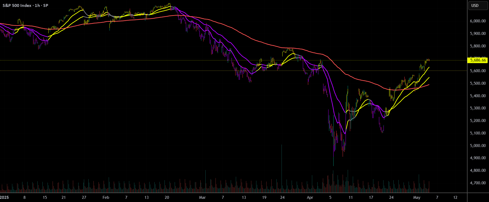Click the 5,500.00 price axis label

tap(478, 83)
